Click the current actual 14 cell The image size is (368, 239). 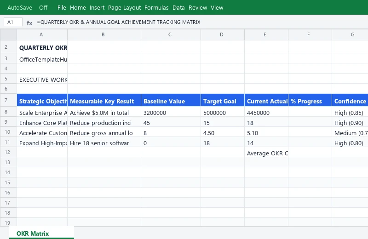pos(266,142)
